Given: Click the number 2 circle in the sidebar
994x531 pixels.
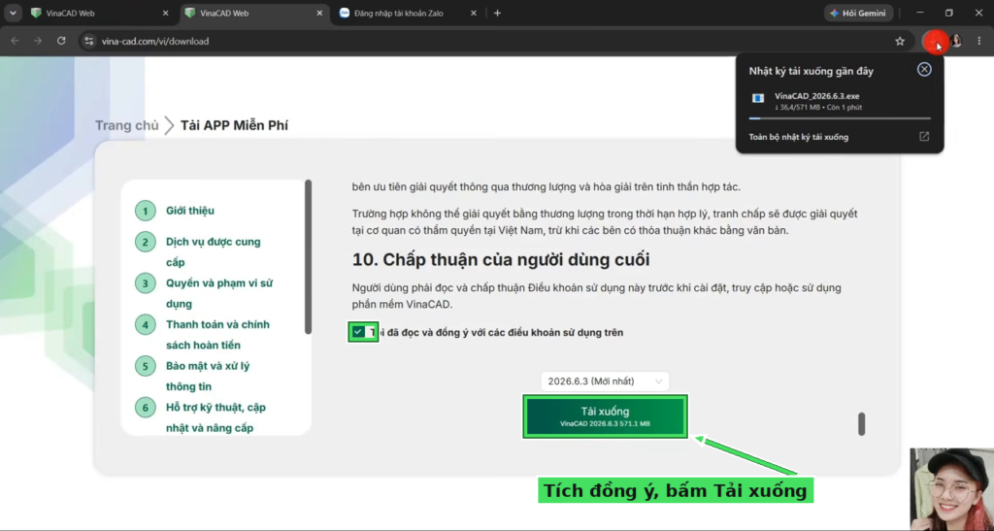Looking at the screenshot, I should (146, 242).
